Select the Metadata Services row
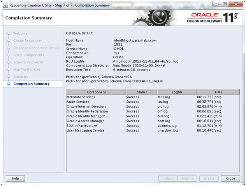This screenshot has height=186, width=246. (153, 97)
